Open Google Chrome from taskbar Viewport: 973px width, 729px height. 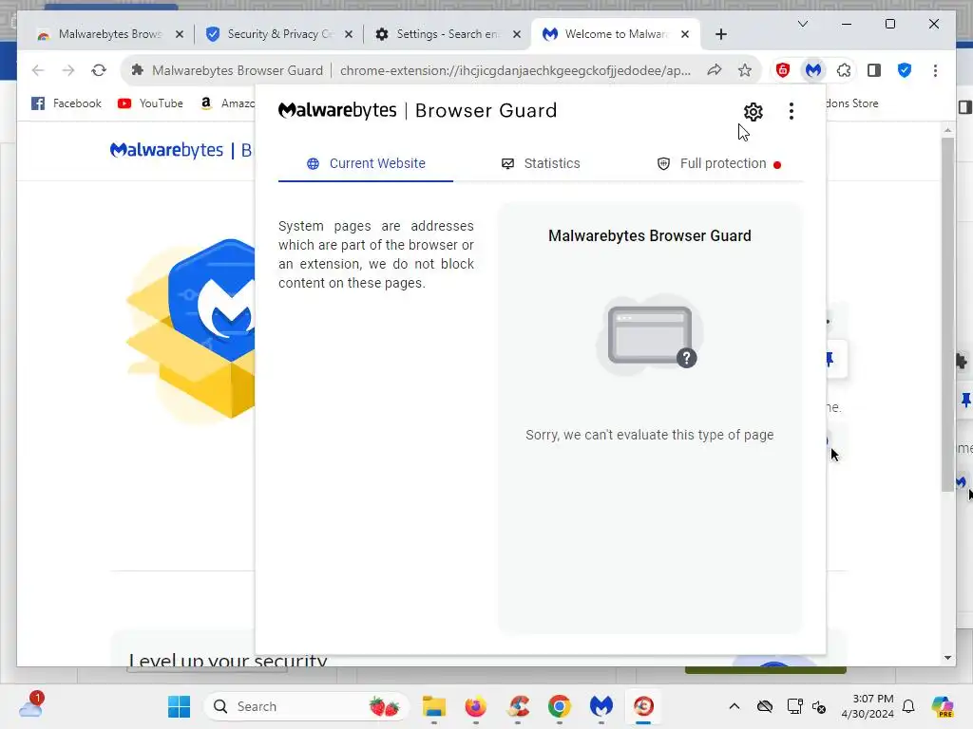[x=559, y=706]
